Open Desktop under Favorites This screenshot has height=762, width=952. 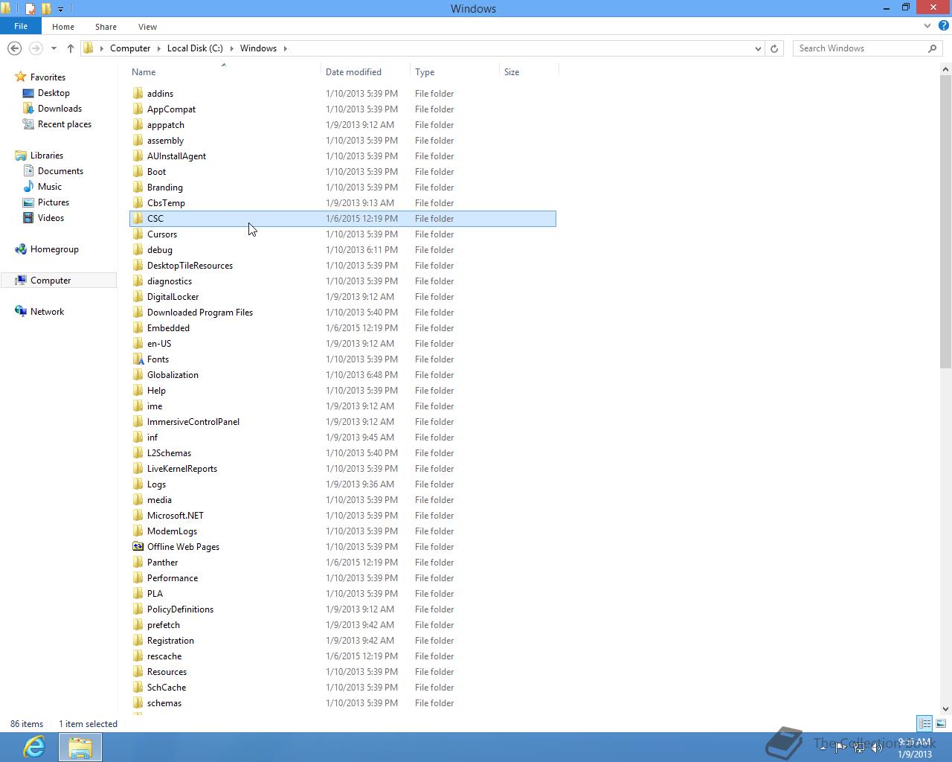click(x=54, y=93)
